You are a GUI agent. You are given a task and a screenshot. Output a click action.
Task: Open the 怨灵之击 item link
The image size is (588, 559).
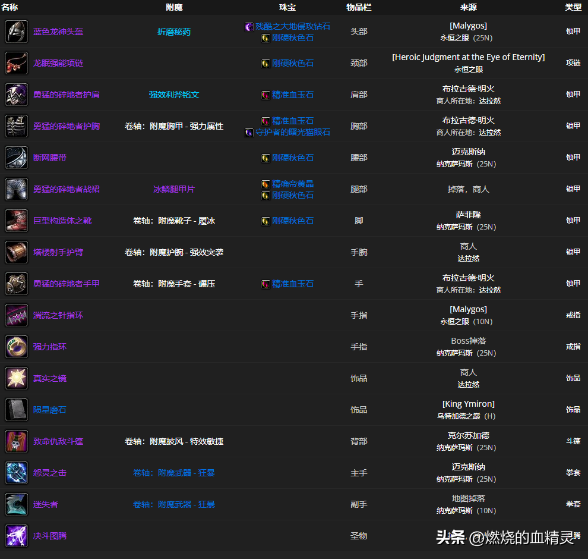coord(50,473)
